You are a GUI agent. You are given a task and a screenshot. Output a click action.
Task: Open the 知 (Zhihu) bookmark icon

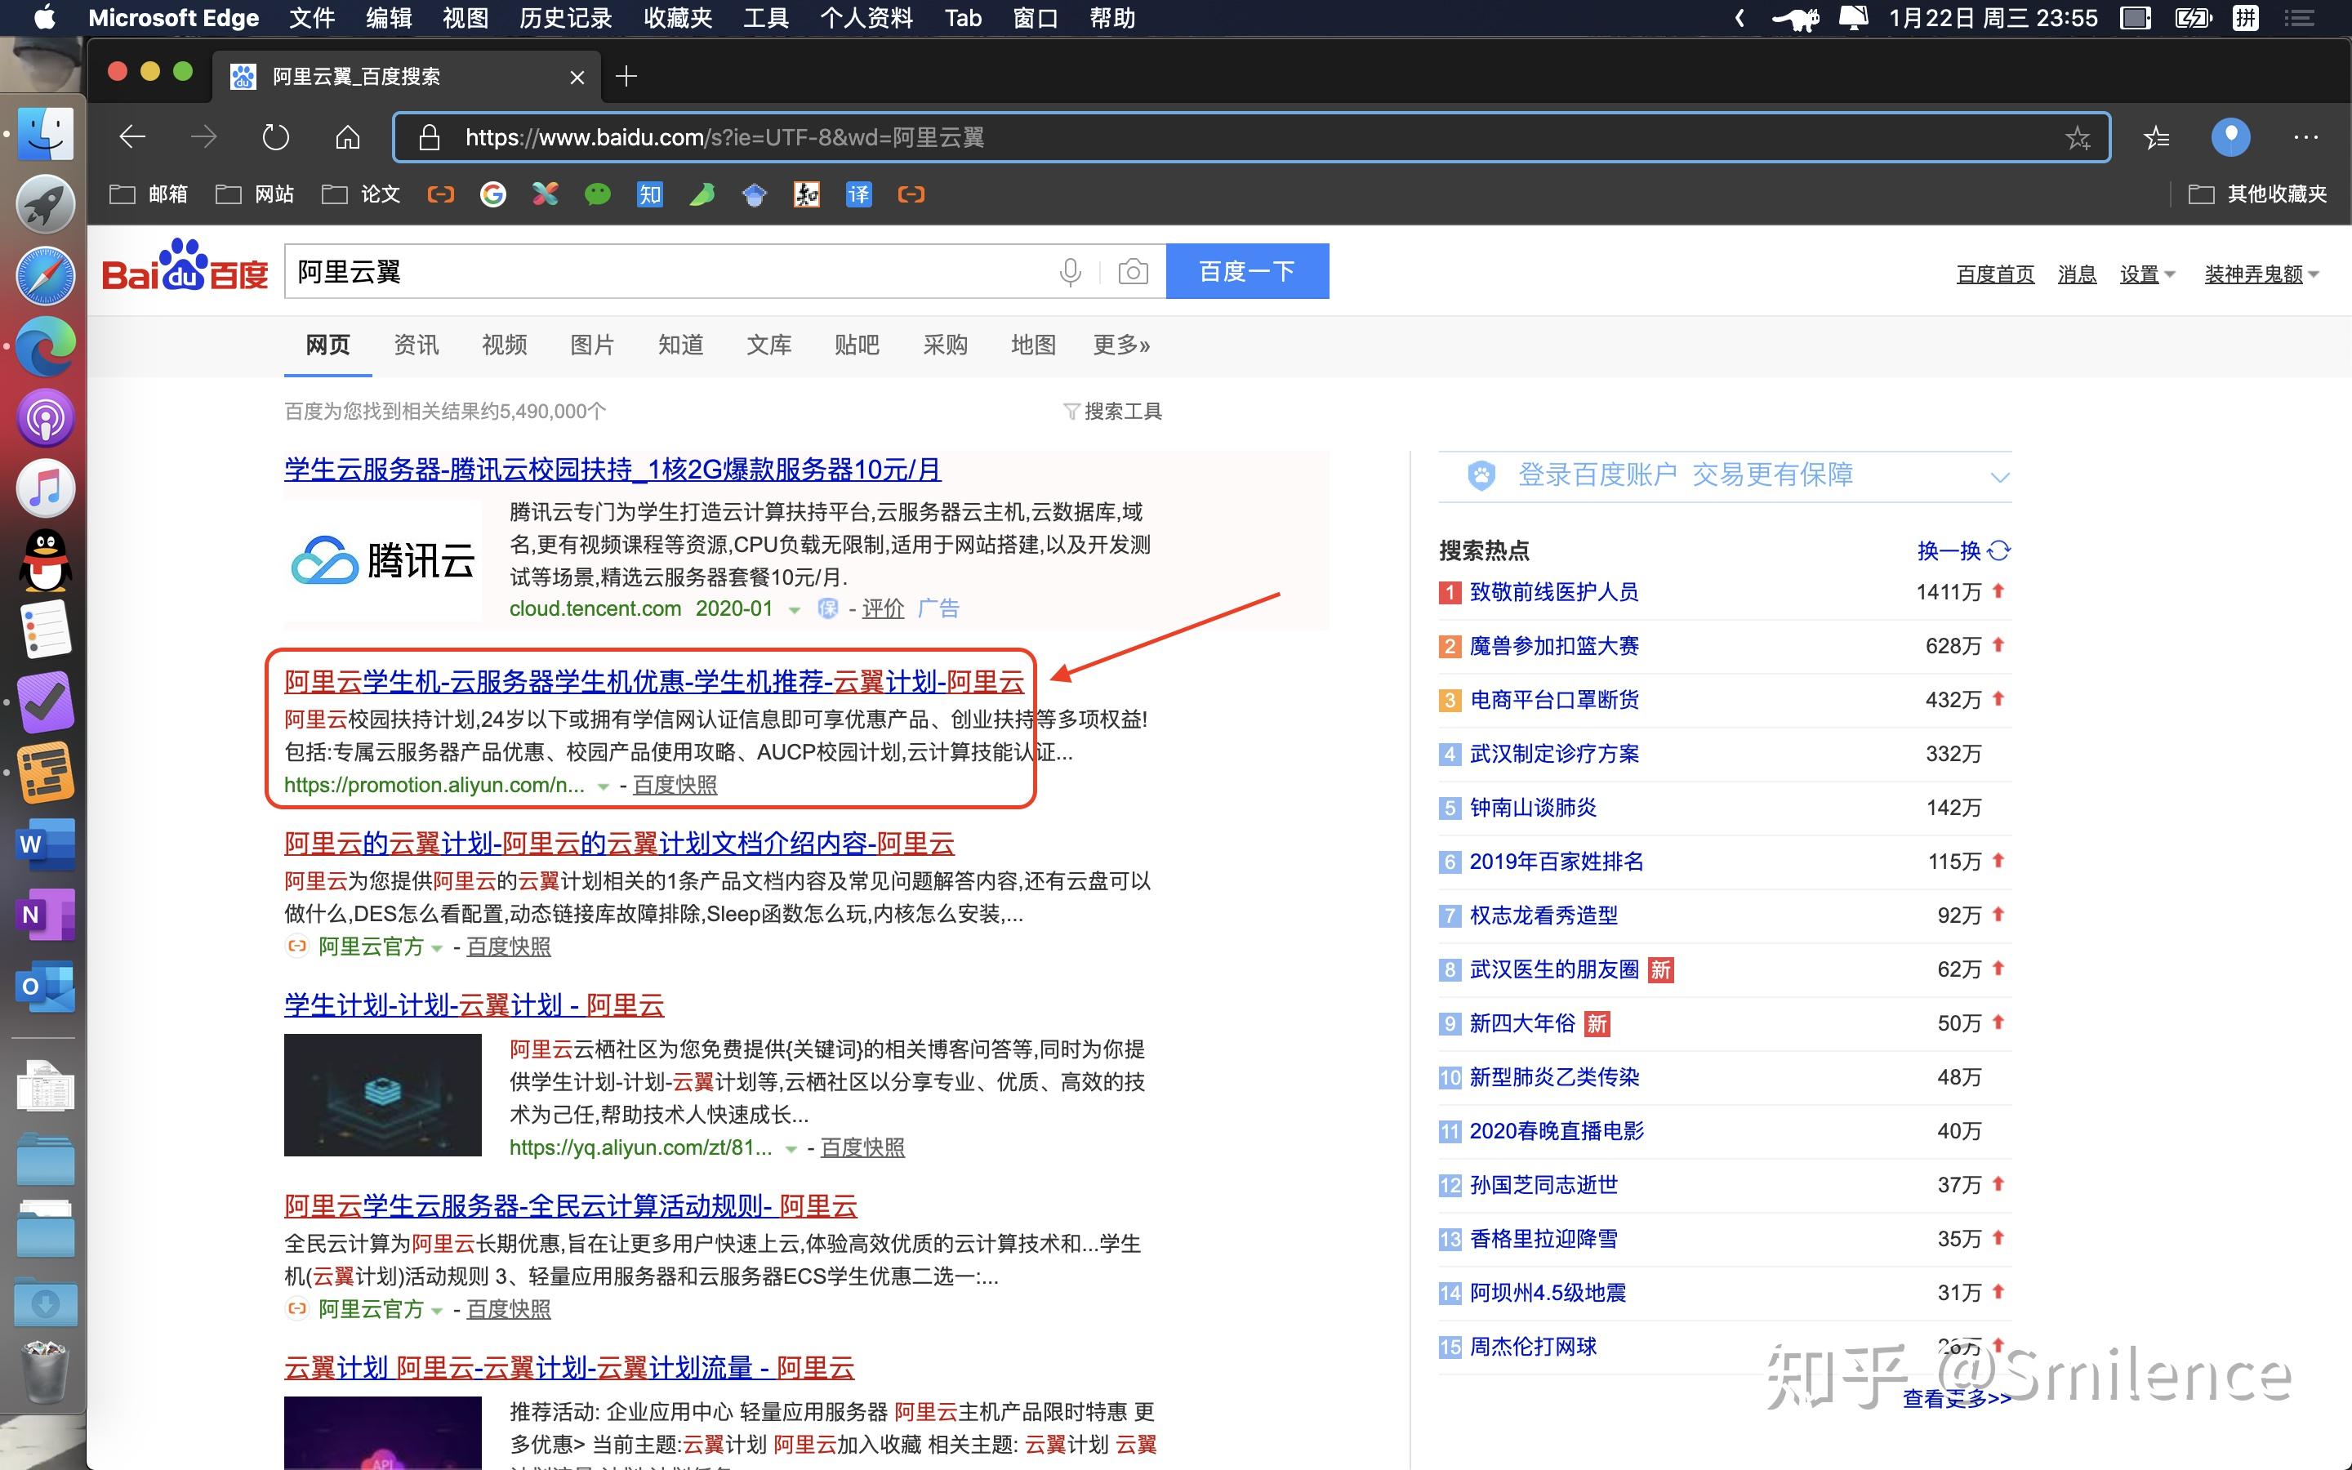click(x=649, y=194)
